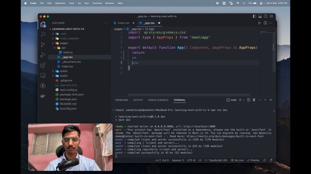Customize layout icon in title bar
This screenshot has height=174, width=311.
click(271, 16)
